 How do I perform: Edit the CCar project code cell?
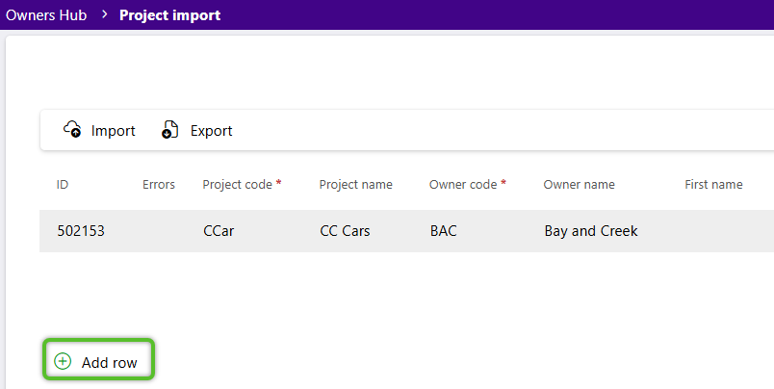pos(219,231)
